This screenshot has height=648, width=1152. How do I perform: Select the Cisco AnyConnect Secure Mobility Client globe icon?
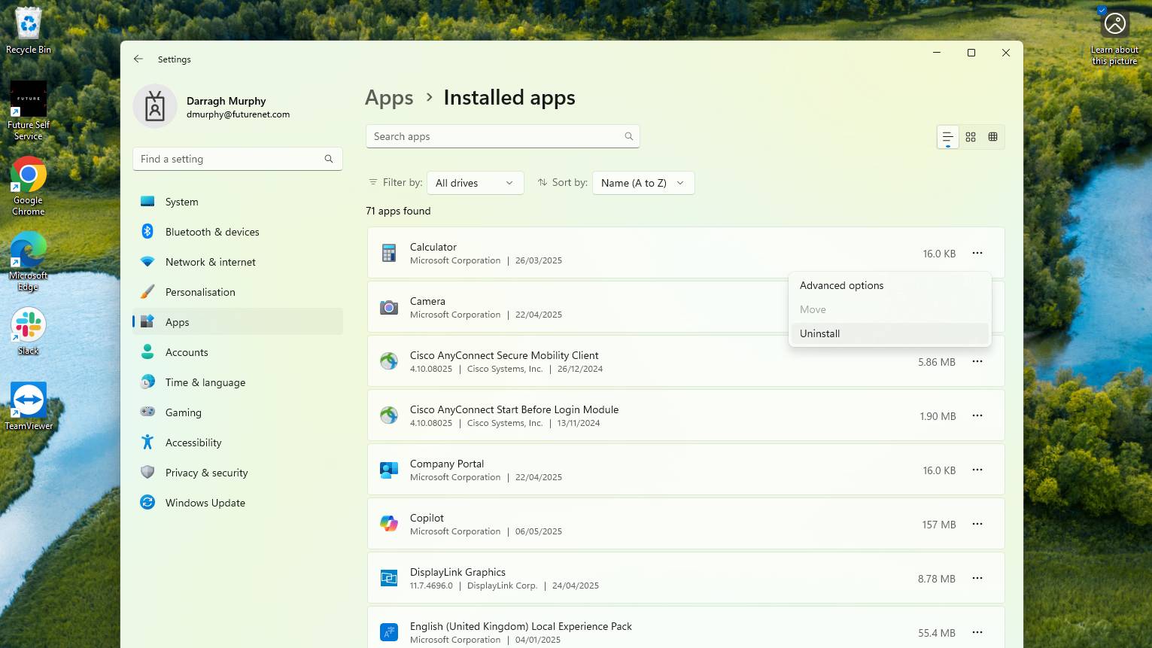(389, 361)
